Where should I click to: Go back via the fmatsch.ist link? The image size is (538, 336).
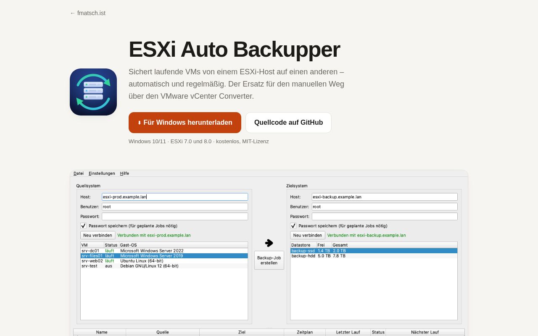88,13
